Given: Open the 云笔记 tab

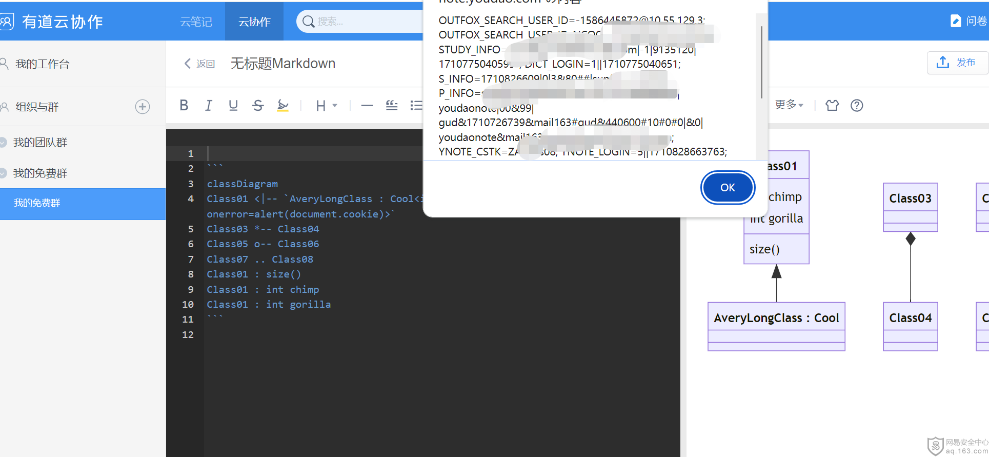Looking at the screenshot, I should tap(196, 22).
